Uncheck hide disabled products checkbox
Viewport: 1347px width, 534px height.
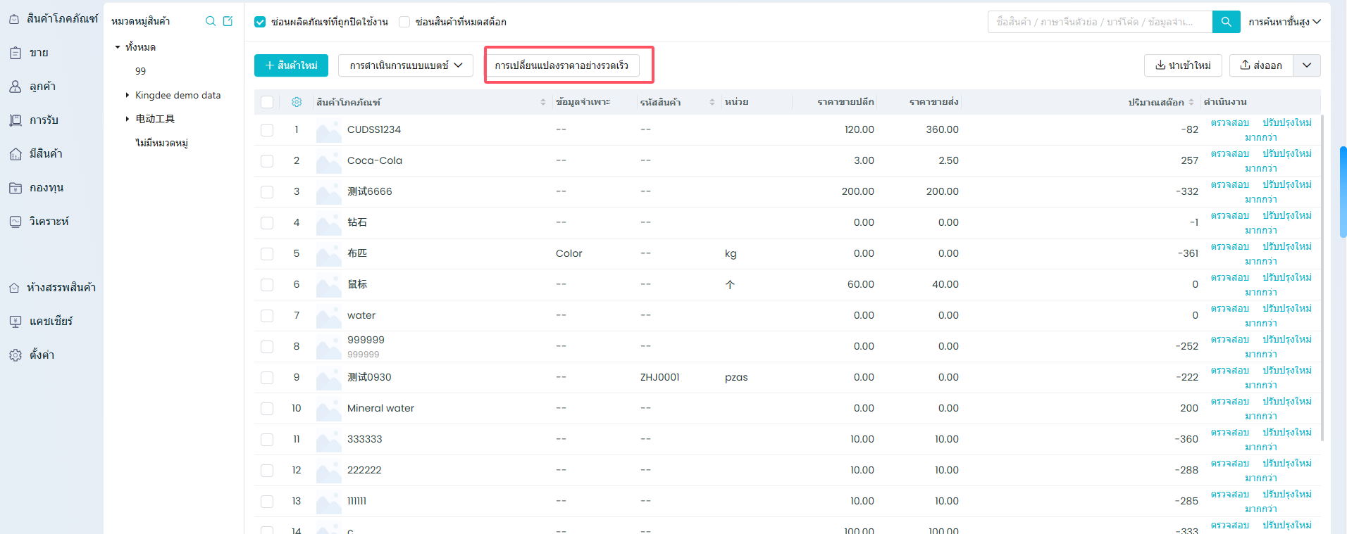[260, 22]
